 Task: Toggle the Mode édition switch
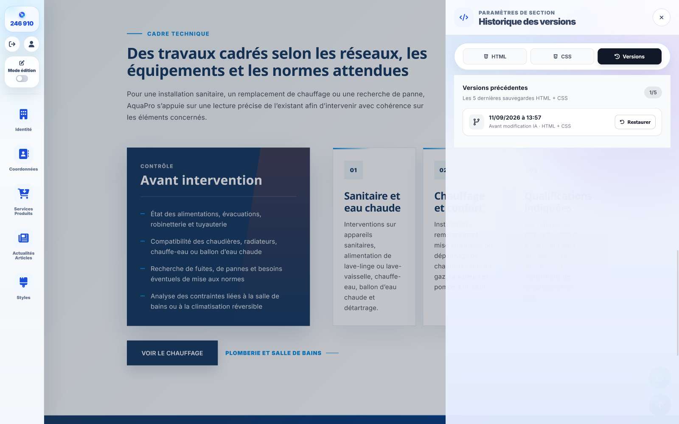(x=22, y=78)
